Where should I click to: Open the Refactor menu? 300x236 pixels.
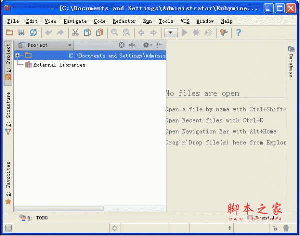(x=124, y=21)
